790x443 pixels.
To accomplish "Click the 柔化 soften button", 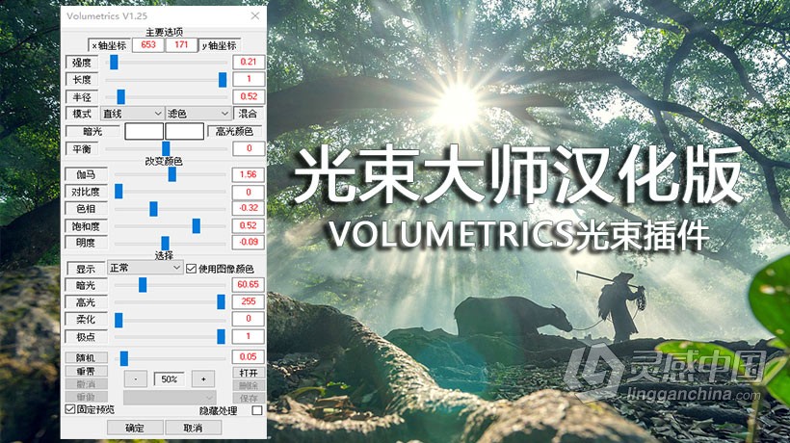I will [x=86, y=320].
